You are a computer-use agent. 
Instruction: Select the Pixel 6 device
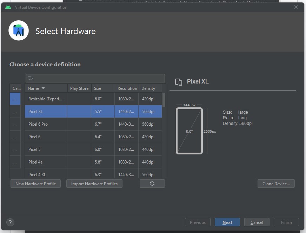[x=93, y=137]
